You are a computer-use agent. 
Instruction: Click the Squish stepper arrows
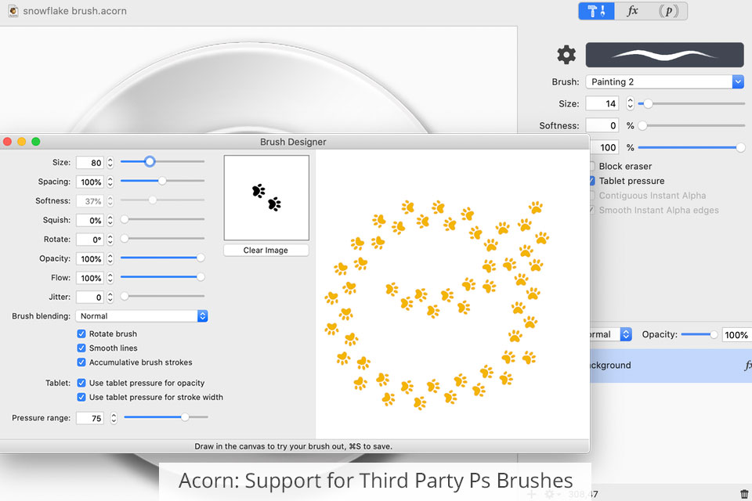tap(110, 220)
